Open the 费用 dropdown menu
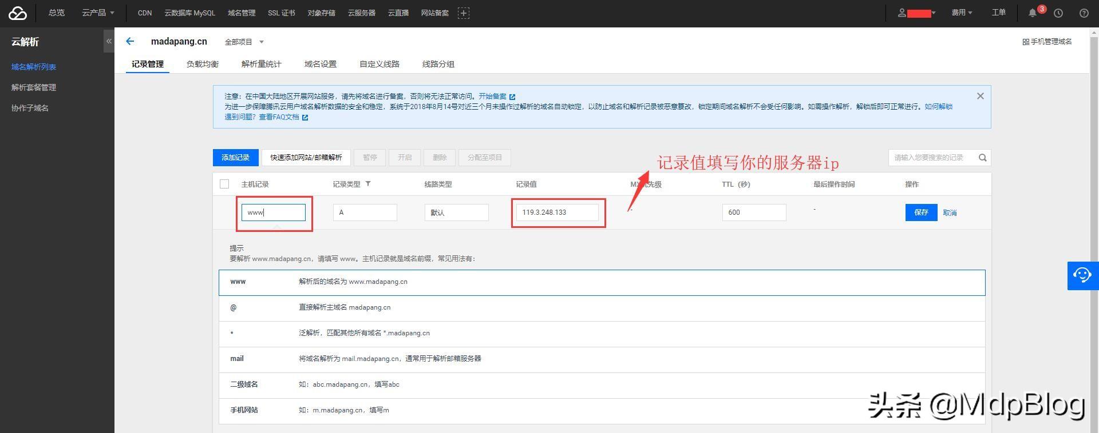This screenshot has width=1099, height=433. coord(962,13)
